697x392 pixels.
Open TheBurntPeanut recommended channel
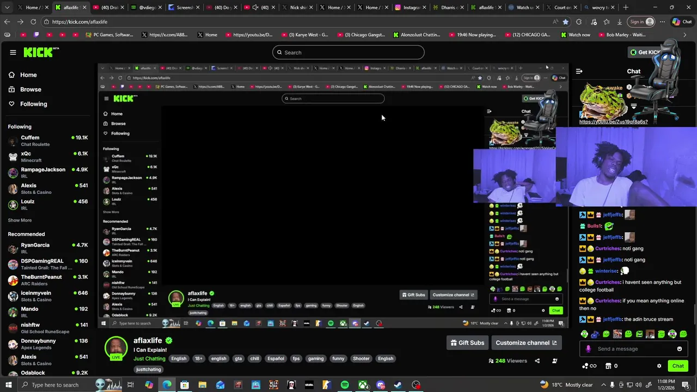click(48, 280)
